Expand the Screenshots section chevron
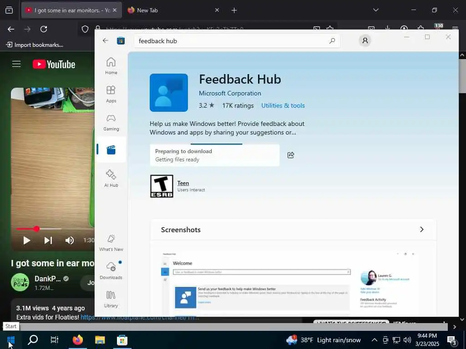 (x=421, y=229)
